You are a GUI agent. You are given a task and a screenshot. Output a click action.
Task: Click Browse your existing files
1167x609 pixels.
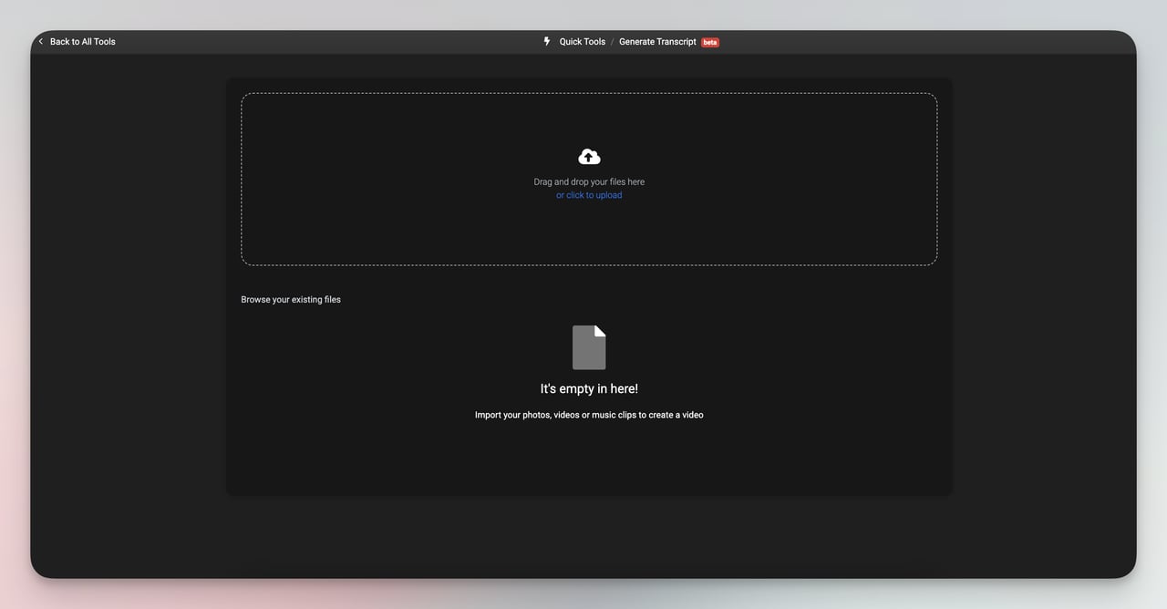291,299
